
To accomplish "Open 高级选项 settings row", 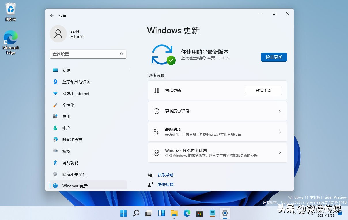I will click(217, 132).
